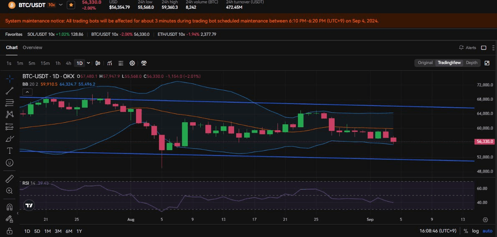Open the indicators menu icon
Viewport: 497px width, 237px height.
(109, 63)
